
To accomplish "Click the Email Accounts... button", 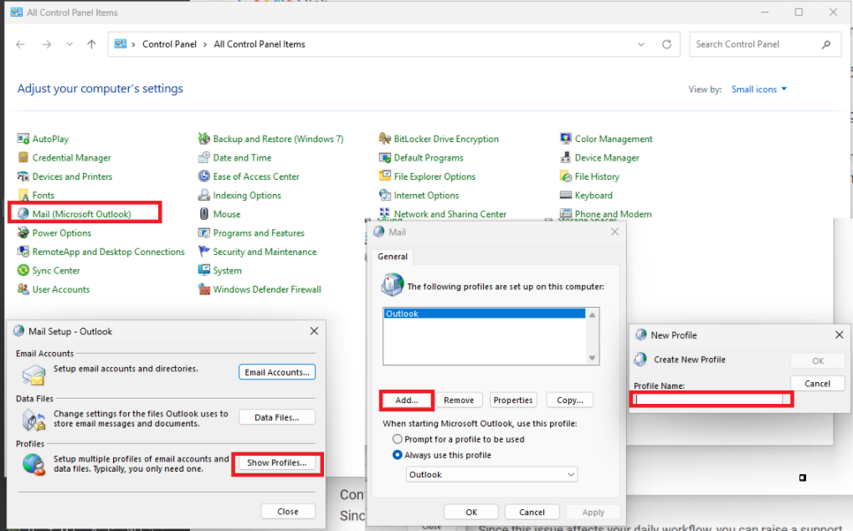I will tap(277, 372).
